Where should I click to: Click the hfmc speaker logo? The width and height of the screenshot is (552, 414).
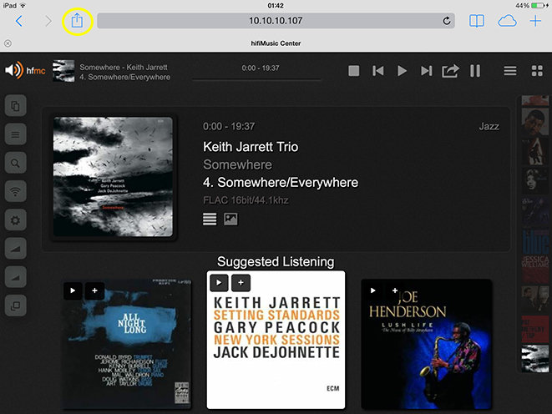25,70
